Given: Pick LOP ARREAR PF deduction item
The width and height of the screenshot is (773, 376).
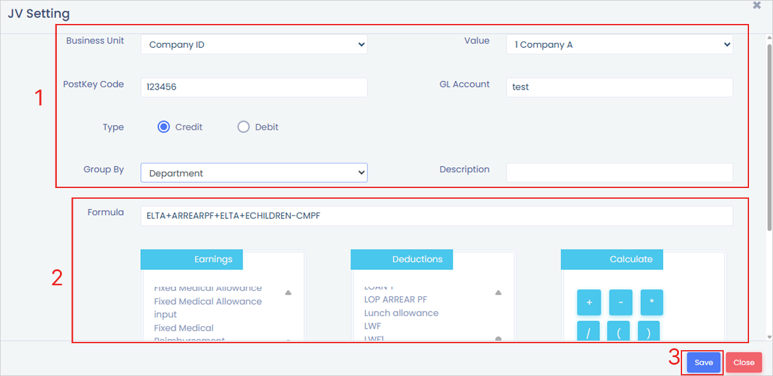Looking at the screenshot, I should pos(395,300).
